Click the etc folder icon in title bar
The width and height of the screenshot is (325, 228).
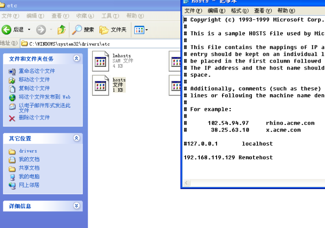point(2,5)
